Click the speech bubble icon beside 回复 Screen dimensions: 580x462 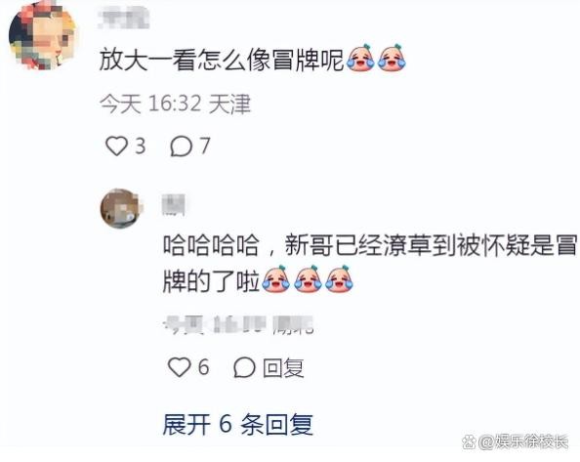pos(244,367)
